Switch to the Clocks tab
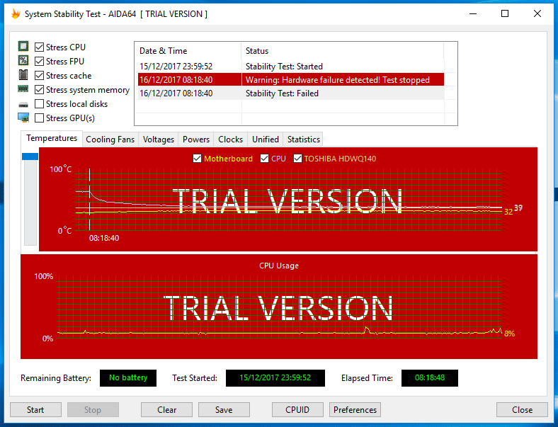 231,139
